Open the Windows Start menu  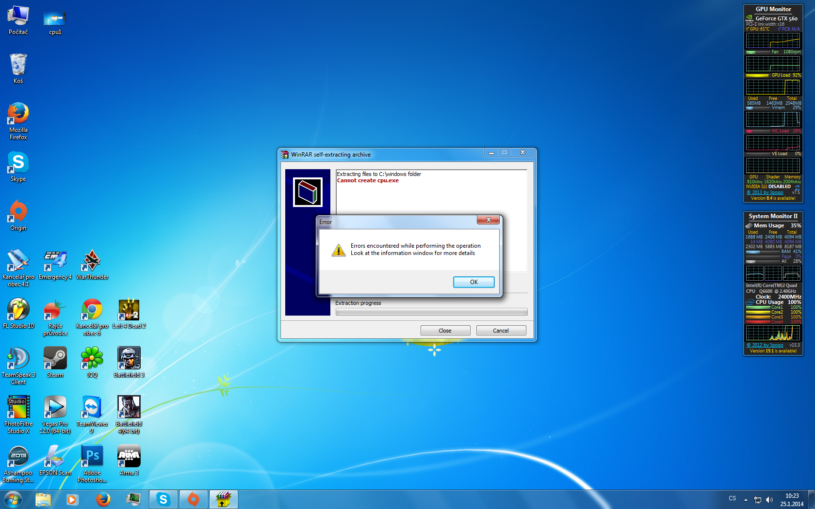pyautogui.click(x=13, y=499)
